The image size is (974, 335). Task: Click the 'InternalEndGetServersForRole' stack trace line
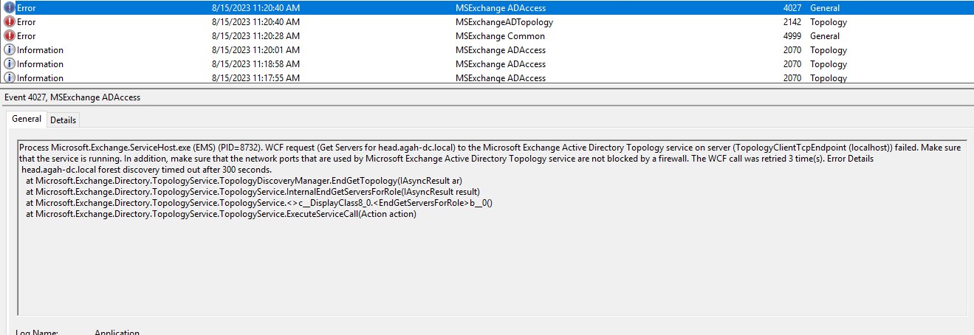[253, 192]
